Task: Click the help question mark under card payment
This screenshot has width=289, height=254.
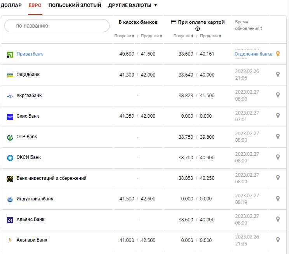Action: click(198, 29)
